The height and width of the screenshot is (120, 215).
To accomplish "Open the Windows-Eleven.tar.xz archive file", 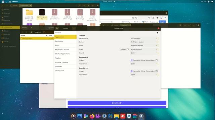I will [x=54, y=14].
